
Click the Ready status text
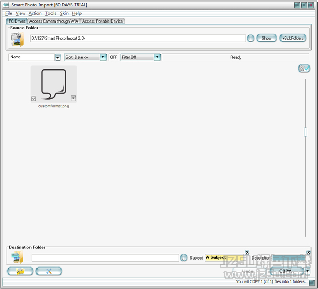point(235,57)
